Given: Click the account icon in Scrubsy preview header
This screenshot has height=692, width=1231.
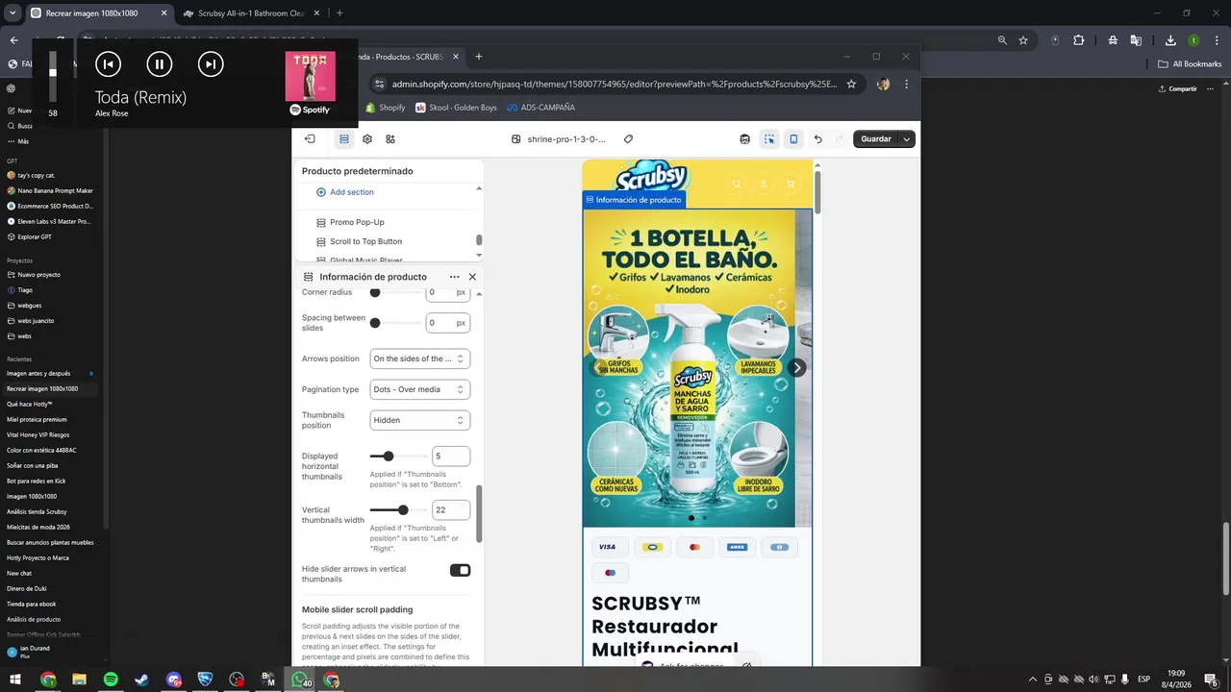Looking at the screenshot, I should (764, 184).
